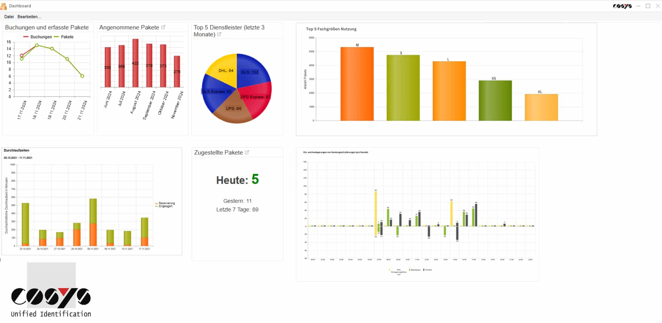The image size is (662, 323).
Task: Open the Bearbeiten... menu
Action: coord(29,17)
